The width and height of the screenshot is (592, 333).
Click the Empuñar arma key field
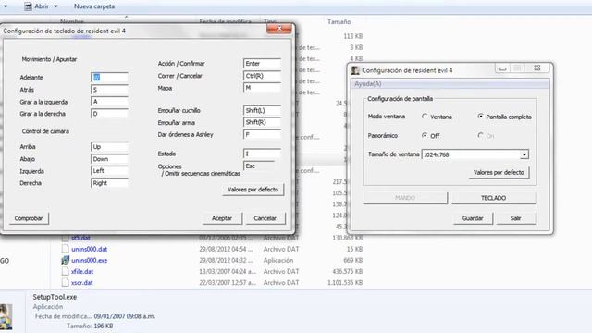point(262,122)
